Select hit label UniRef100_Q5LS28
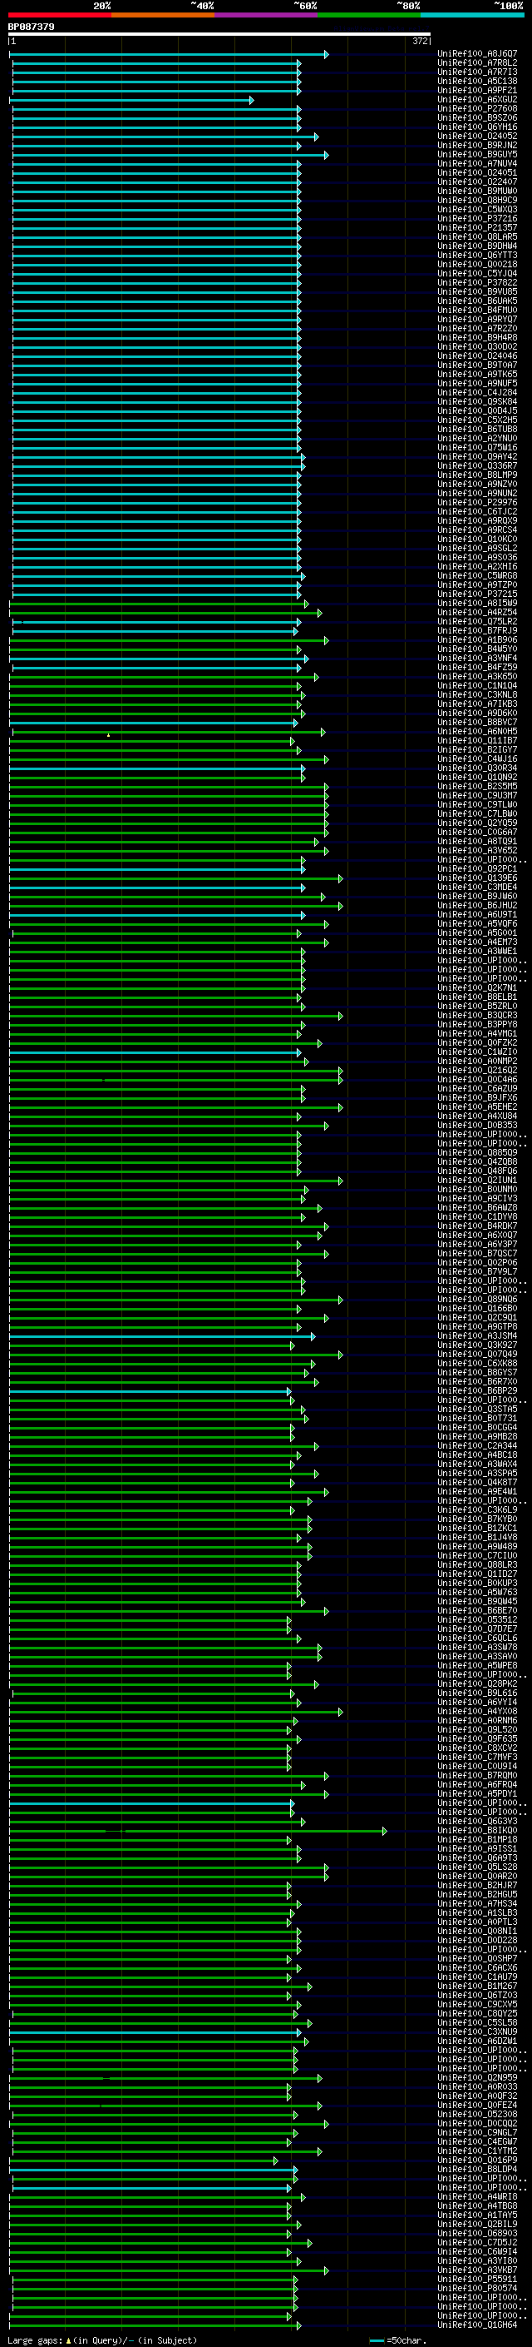 tap(477, 1867)
